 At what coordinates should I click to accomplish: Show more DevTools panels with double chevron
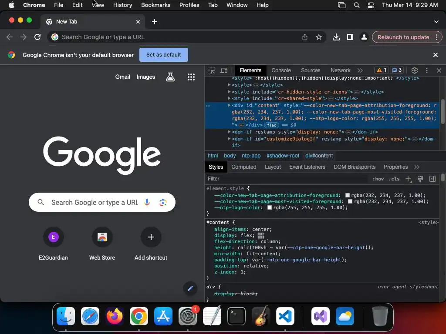click(360, 70)
